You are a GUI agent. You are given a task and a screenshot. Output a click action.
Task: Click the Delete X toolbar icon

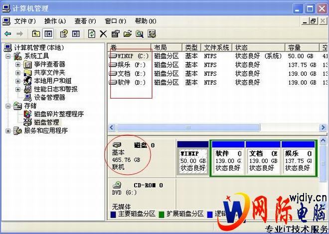coord(104,34)
